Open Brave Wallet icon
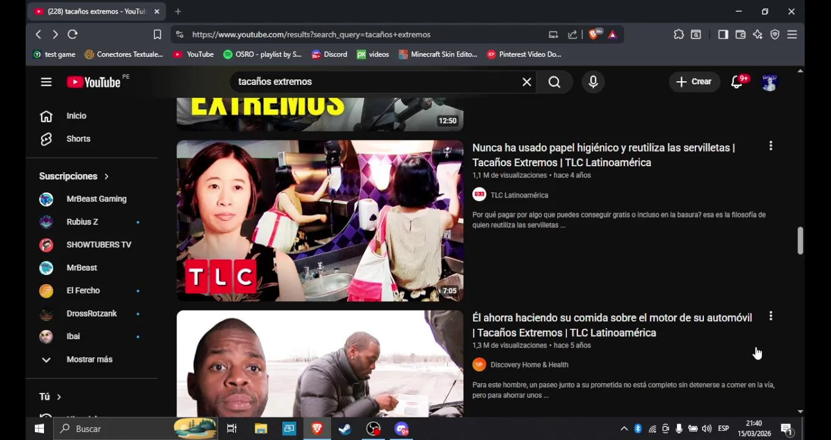Image resolution: width=831 pixels, height=440 pixels. [x=741, y=35]
